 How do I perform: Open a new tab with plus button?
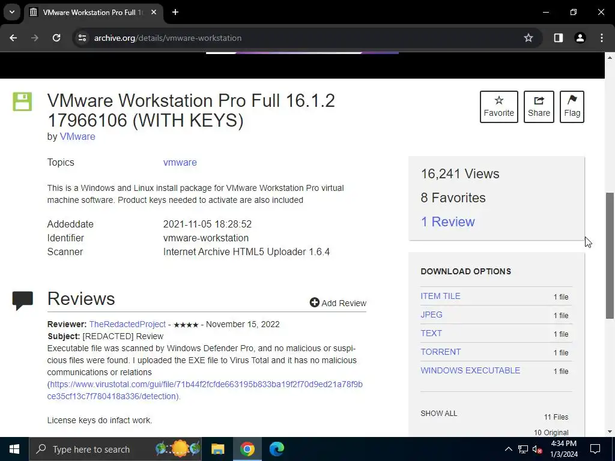175,12
